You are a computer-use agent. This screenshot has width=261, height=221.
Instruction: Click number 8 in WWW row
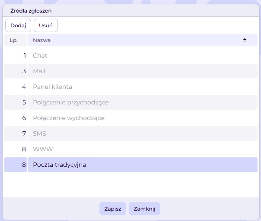(x=24, y=149)
